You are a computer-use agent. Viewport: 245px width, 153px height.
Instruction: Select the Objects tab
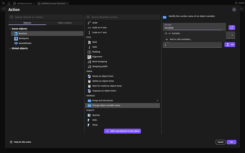(27, 23)
